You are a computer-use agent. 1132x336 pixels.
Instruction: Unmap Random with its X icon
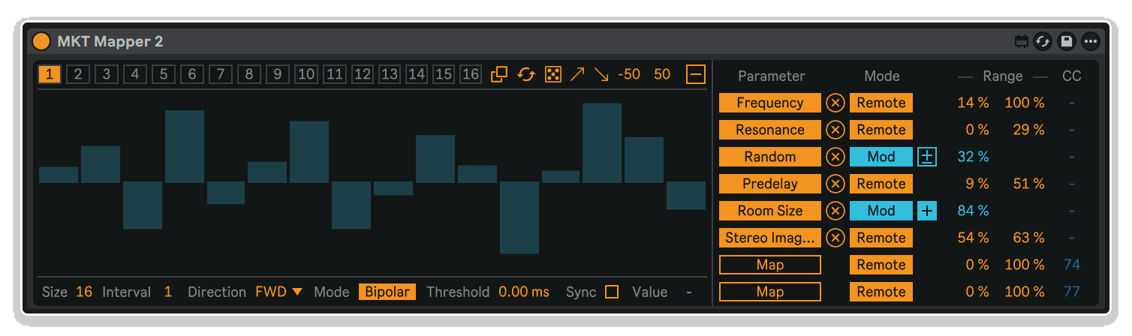point(835,157)
